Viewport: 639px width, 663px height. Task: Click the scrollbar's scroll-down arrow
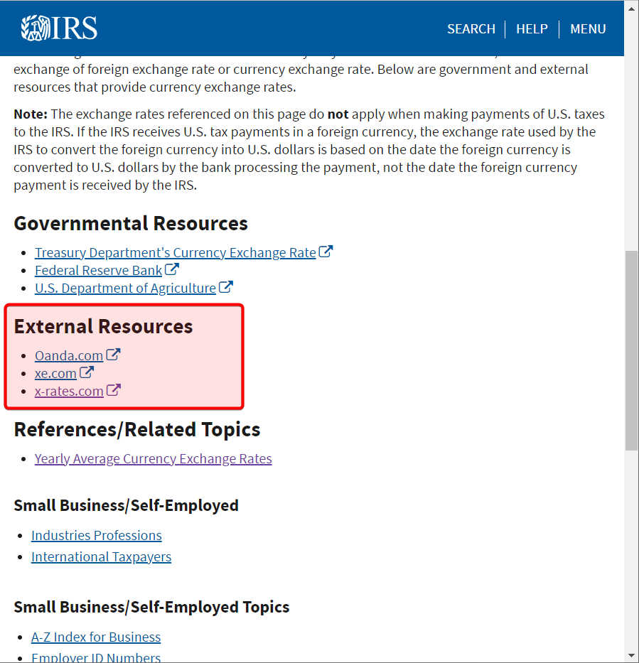pos(631,655)
